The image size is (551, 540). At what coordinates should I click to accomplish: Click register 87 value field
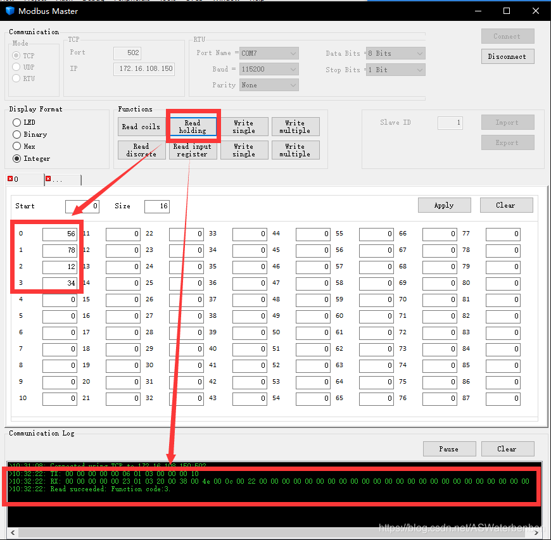coord(503,398)
